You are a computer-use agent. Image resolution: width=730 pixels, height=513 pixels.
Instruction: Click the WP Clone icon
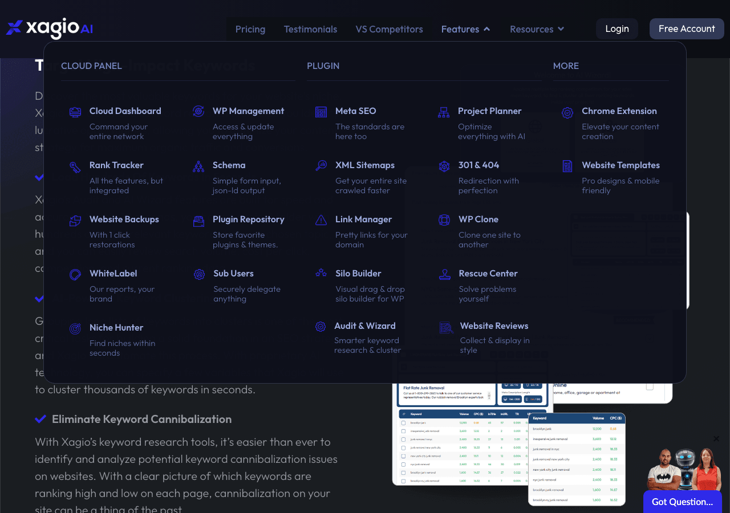pos(444,220)
